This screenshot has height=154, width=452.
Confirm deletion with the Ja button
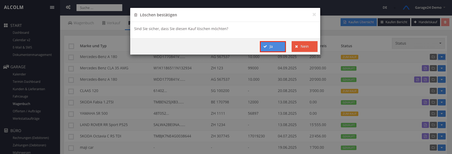273,47
